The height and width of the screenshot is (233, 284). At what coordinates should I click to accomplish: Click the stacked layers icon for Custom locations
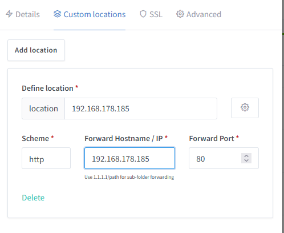[57, 14]
